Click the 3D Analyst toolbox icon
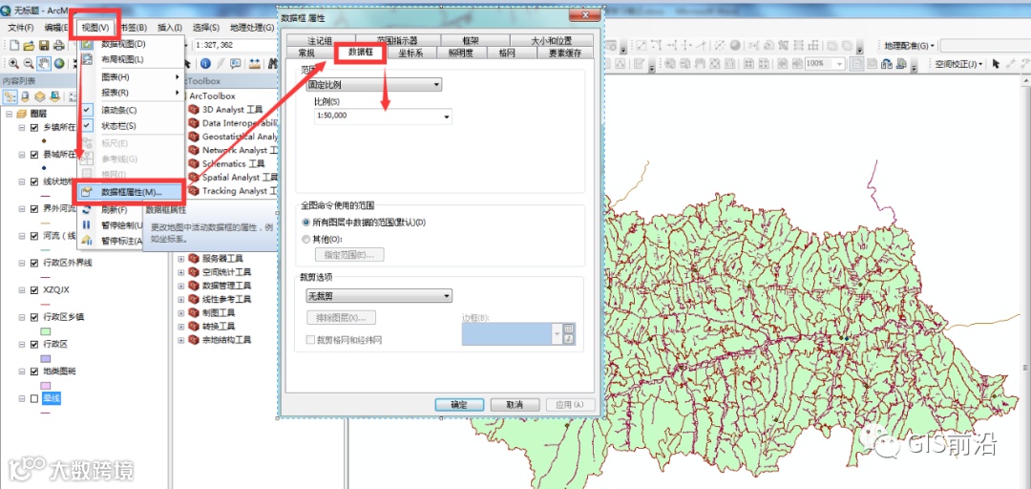This screenshot has height=489, width=1031. coord(193,109)
